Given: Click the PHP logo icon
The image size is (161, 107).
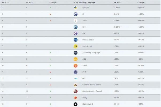Looking at the screenshot, I should (x=75, y=72).
